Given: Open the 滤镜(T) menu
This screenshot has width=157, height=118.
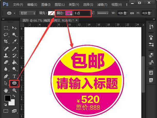Looking at the screenshot, I should (x=102, y=5).
